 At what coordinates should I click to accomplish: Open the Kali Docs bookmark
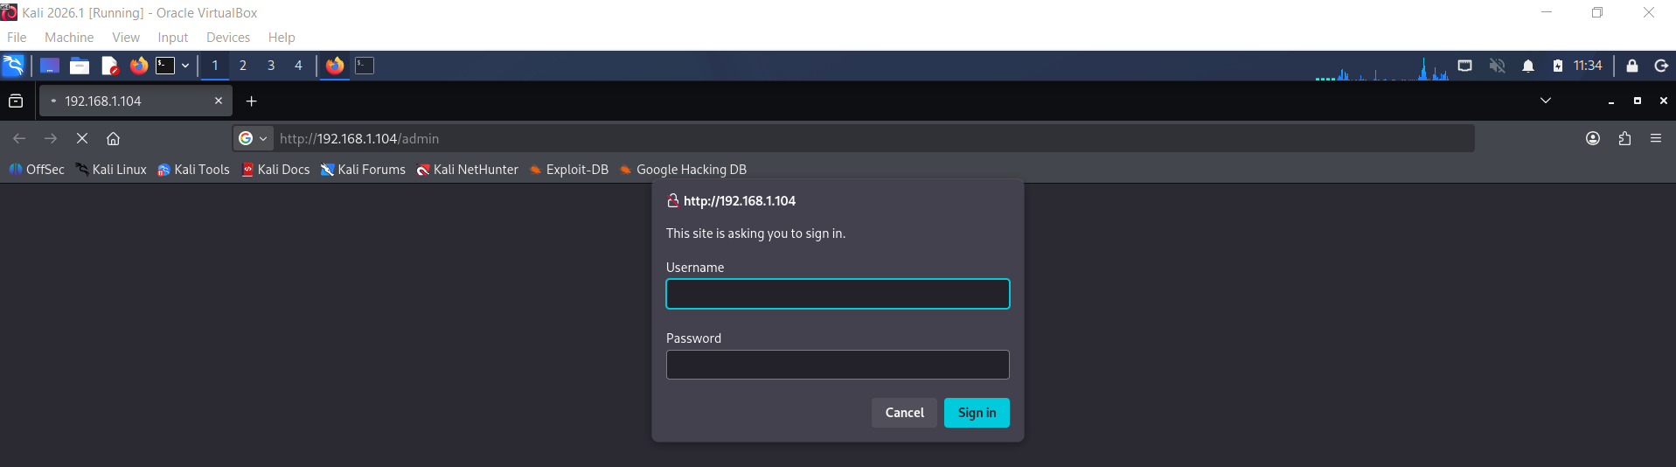click(x=275, y=170)
